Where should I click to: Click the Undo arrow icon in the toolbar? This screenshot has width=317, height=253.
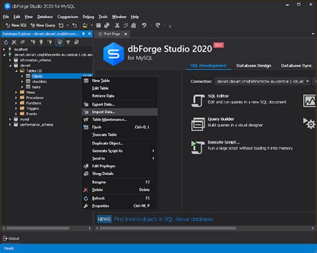click(144, 25)
